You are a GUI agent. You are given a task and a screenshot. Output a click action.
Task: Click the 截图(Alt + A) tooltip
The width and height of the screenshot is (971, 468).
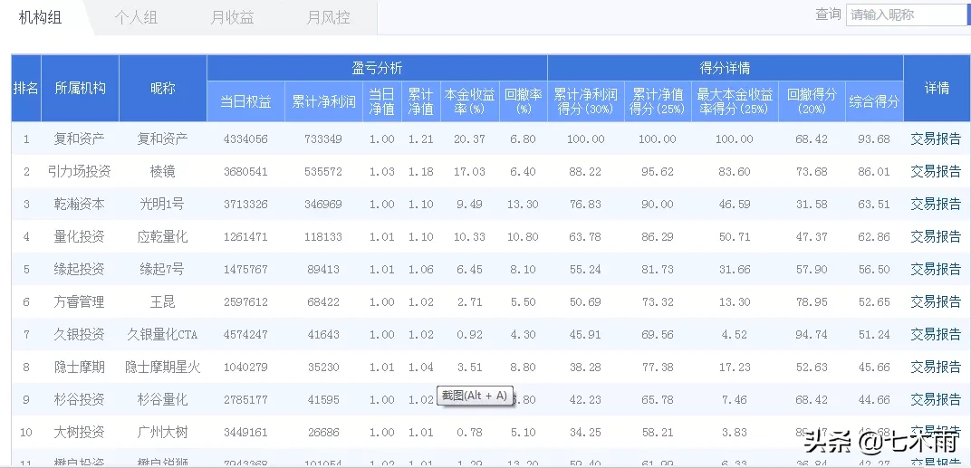475,395
